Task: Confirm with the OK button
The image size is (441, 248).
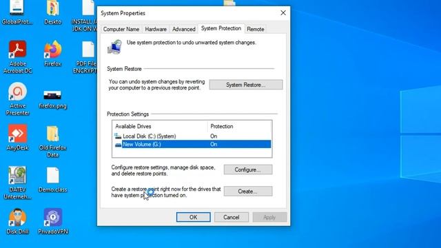Action: (193, 217)
